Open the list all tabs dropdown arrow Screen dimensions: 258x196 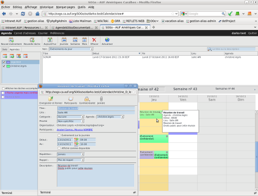pos(255,27)
